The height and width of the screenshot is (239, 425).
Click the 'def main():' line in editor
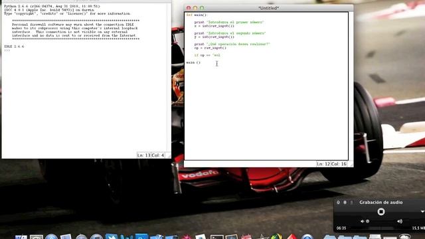coord(197,15)
